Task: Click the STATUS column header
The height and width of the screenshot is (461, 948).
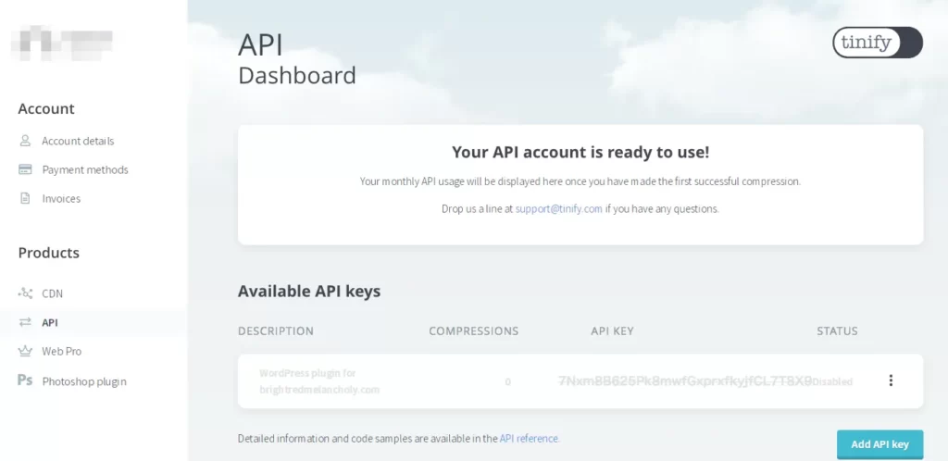Action: pos(837,331)
